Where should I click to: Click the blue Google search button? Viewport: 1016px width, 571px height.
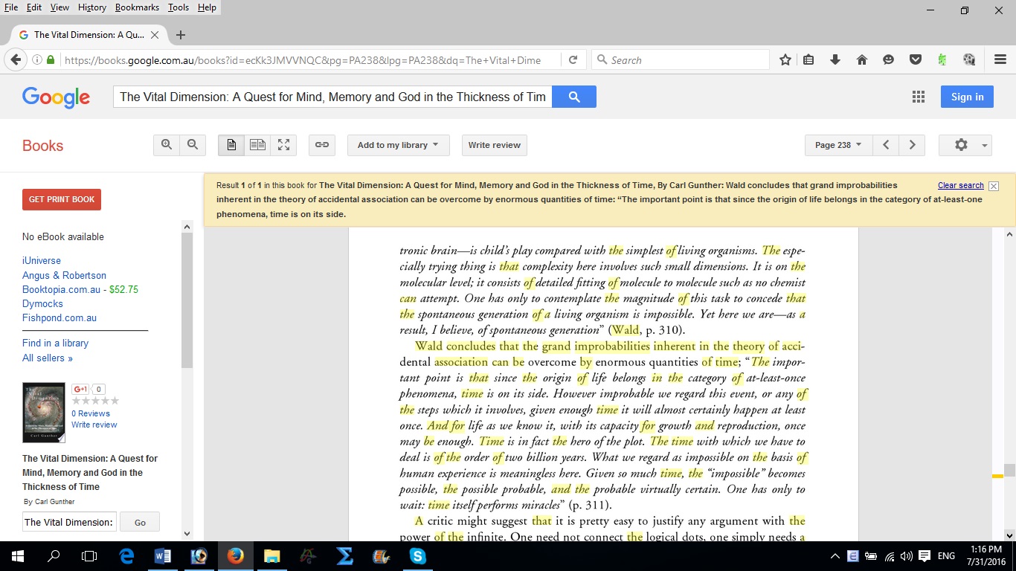[x=573, y=97]
